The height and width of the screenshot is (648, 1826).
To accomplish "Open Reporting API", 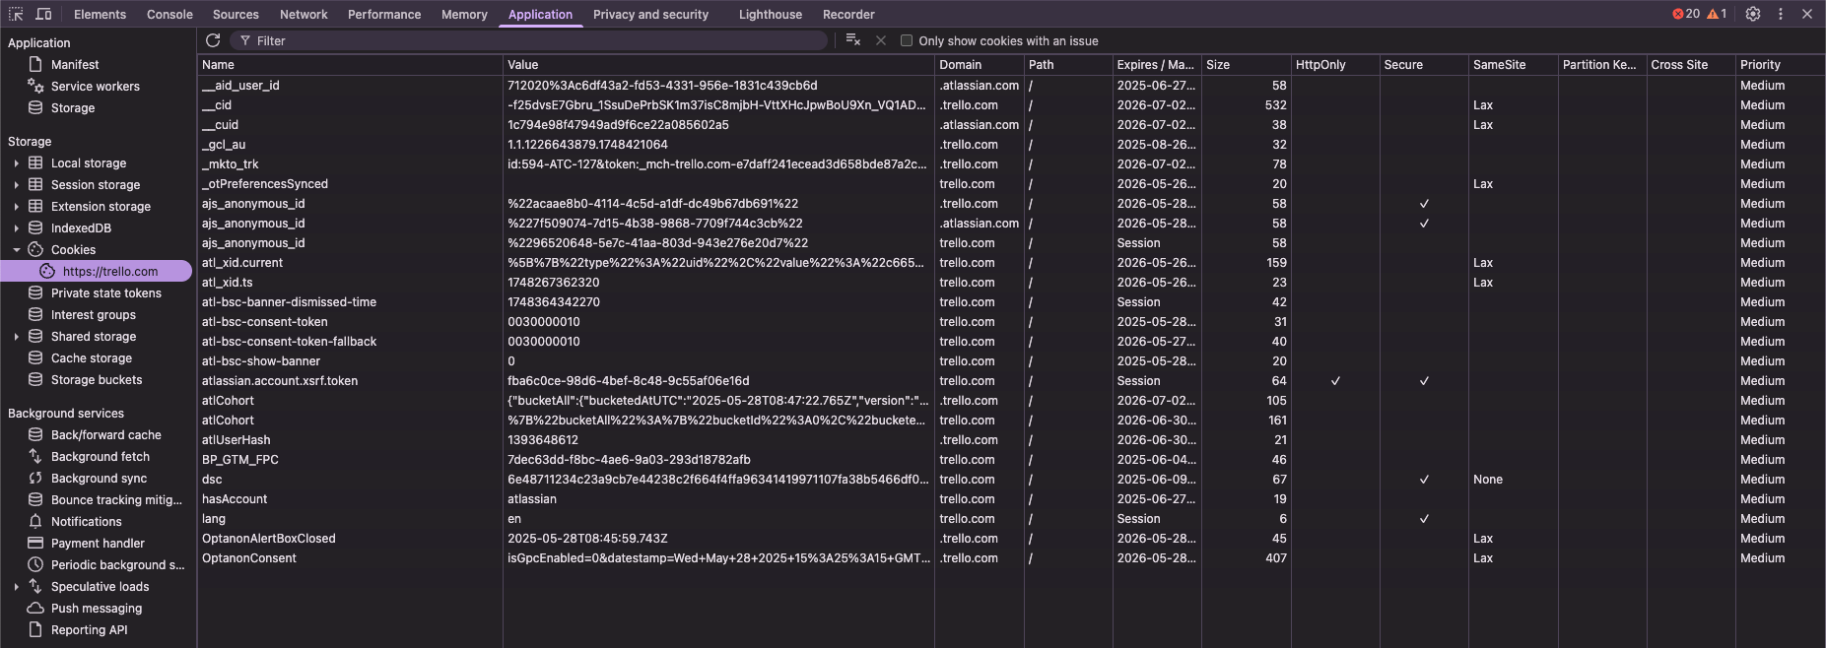I will (90, 630).
